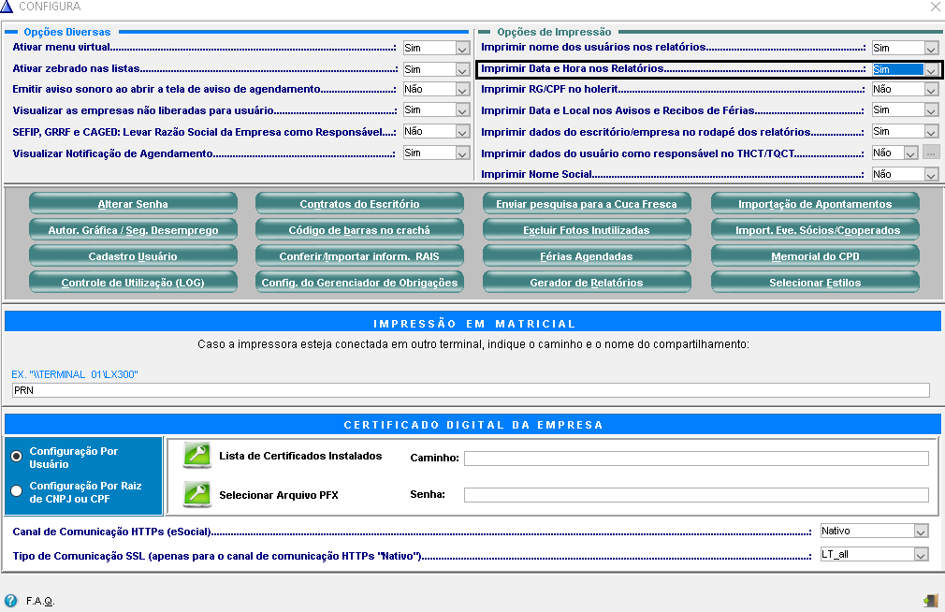Open Gerador de Relatórios button

(x=587, y=283)
